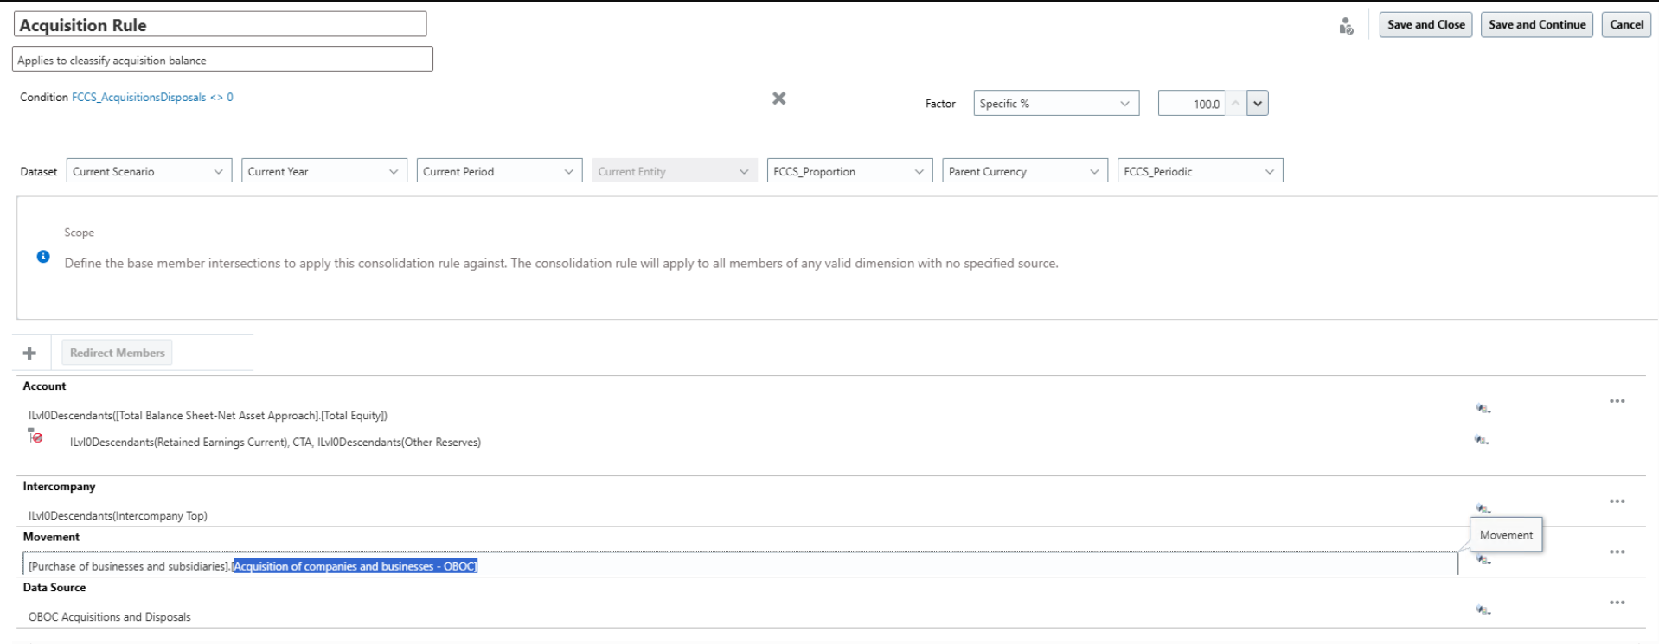Click the Current Entity dropdown
The image size is (1659, 644).
click(x=675, y=171)
